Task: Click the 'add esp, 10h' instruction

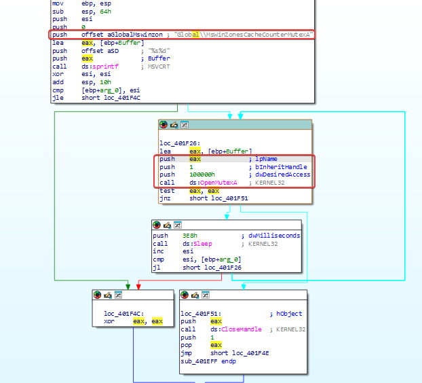Action: (82, 82)
